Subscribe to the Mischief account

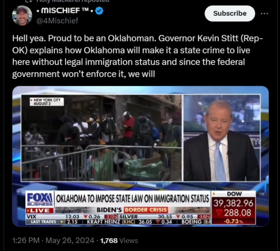pos(230,13)
